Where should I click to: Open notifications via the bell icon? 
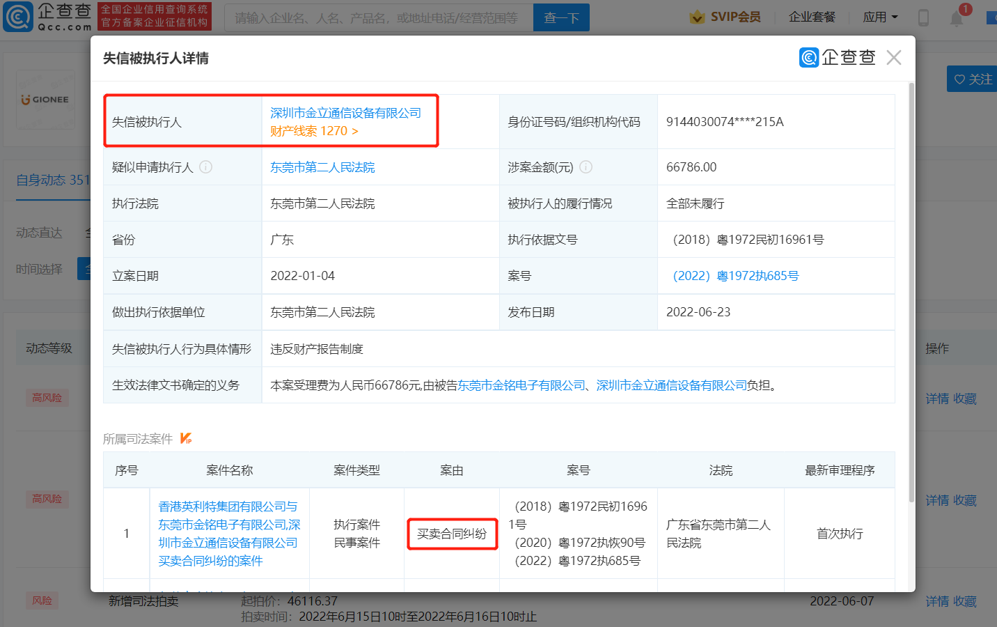point(957,17)
